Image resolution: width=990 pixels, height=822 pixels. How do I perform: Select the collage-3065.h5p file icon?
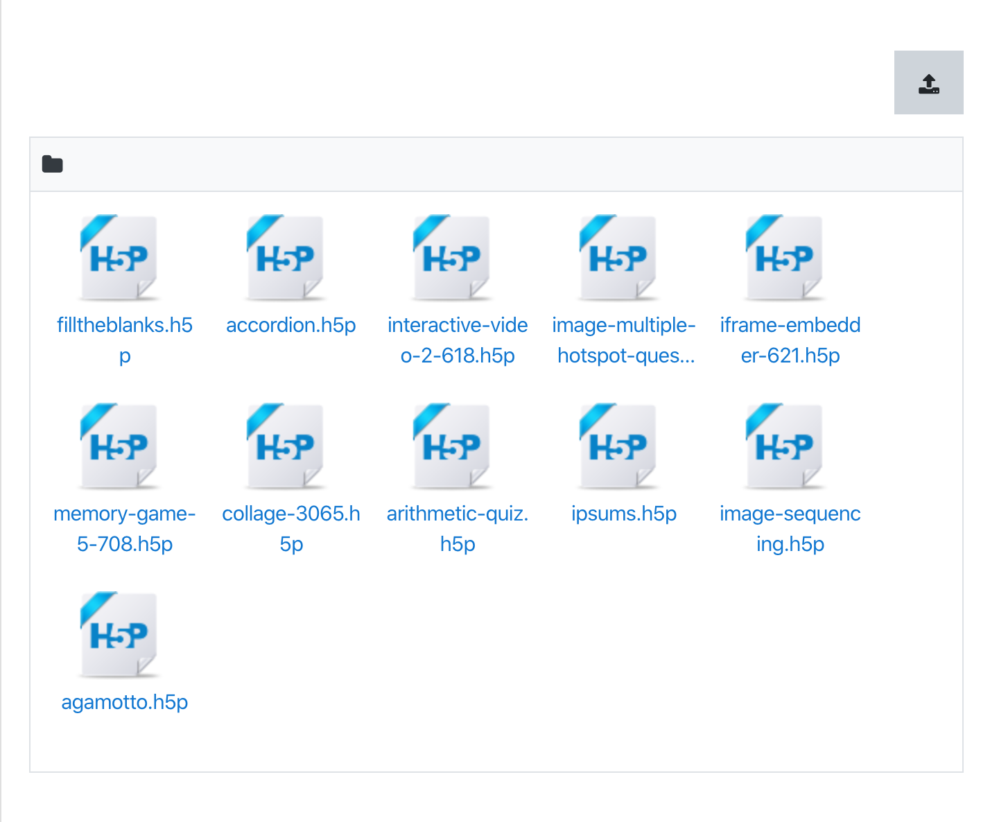click(286, 446)
